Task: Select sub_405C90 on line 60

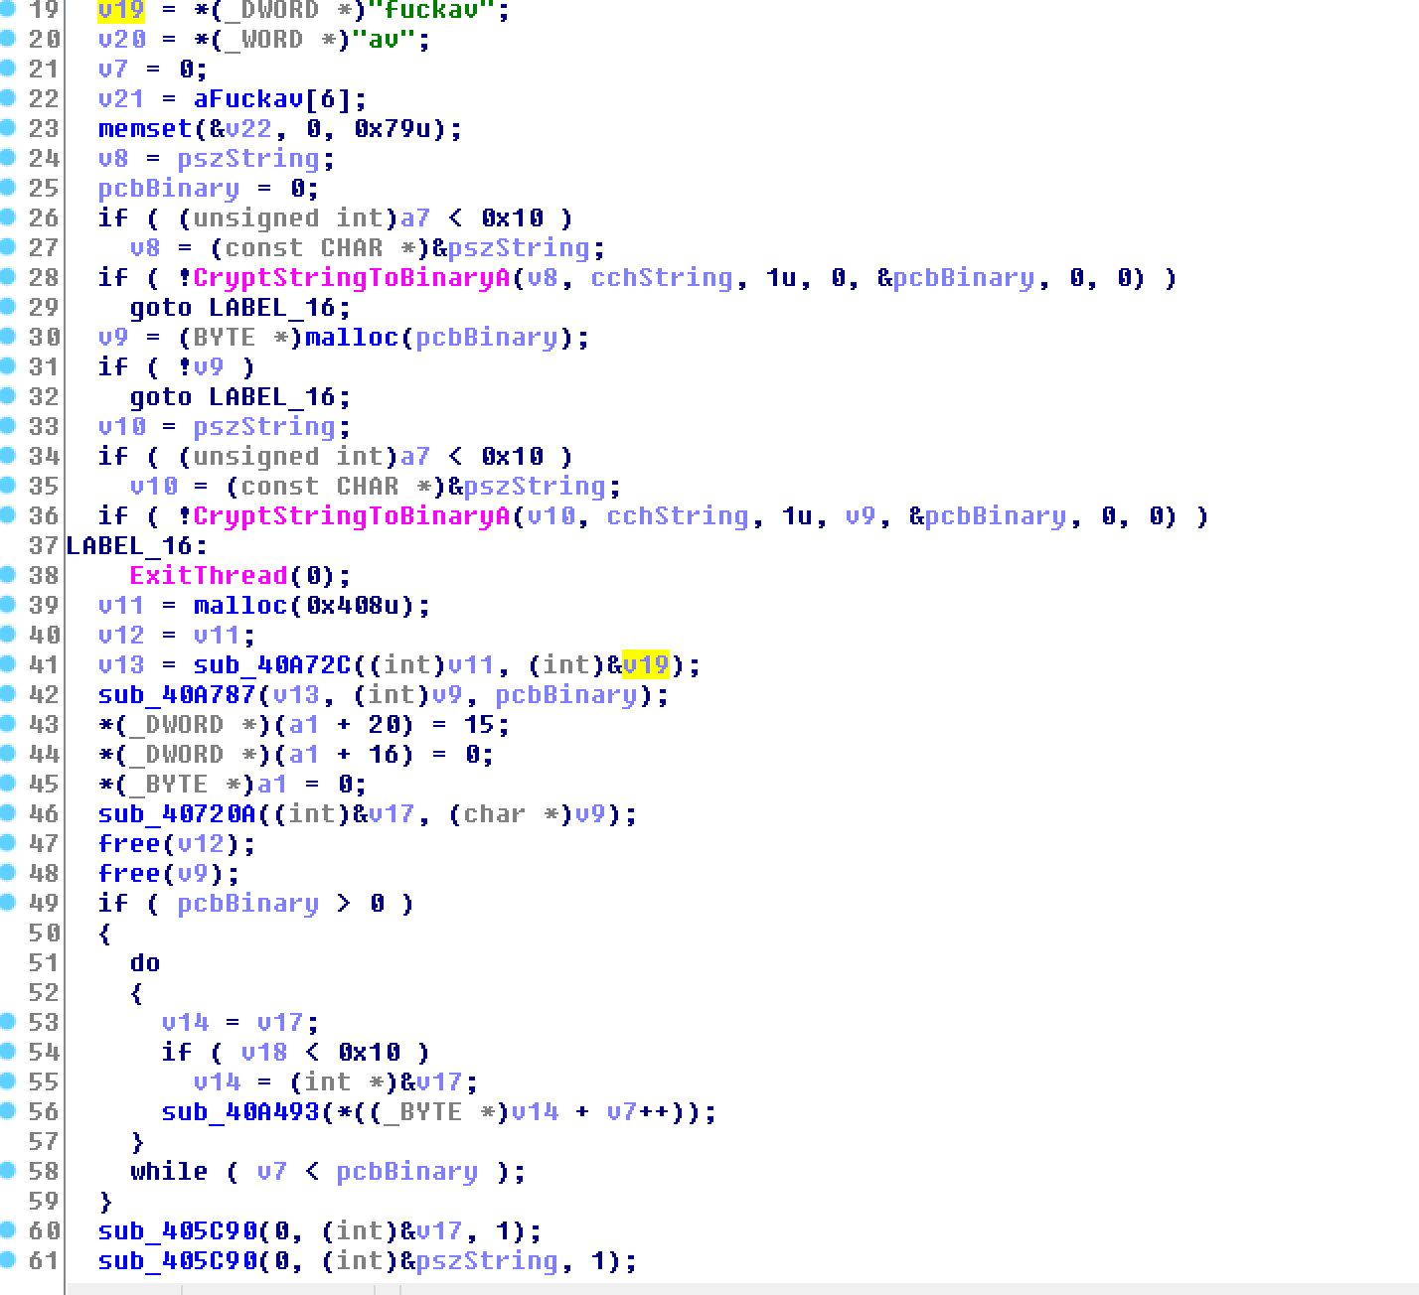Action: tap(177, 1231)
